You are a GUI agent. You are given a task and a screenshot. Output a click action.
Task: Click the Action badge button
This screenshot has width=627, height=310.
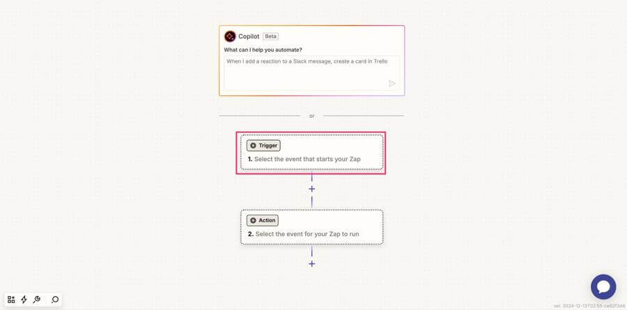263,220
